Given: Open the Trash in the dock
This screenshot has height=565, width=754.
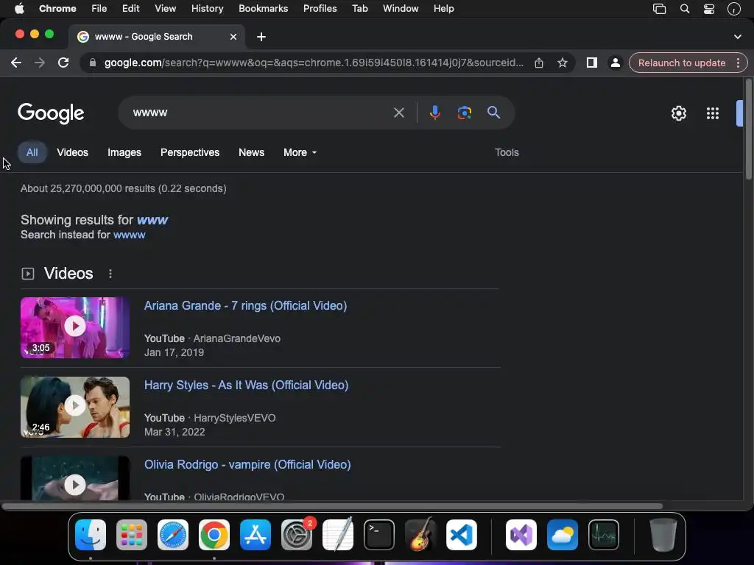Looking at the screenshot, I should coord(663,535).
